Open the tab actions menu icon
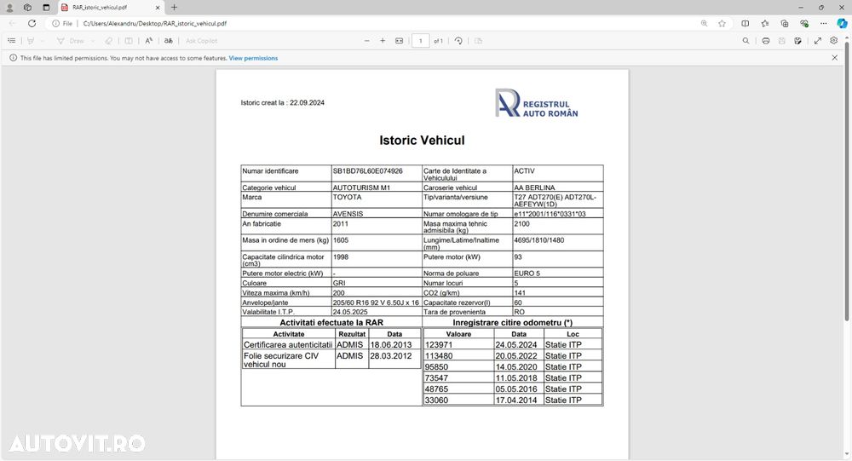852x461 pixels. [46, 8]
